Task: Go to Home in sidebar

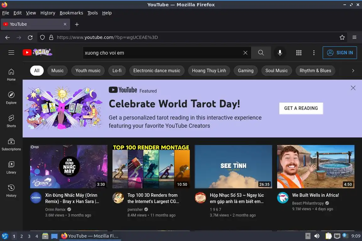Action: pos(11,75)
